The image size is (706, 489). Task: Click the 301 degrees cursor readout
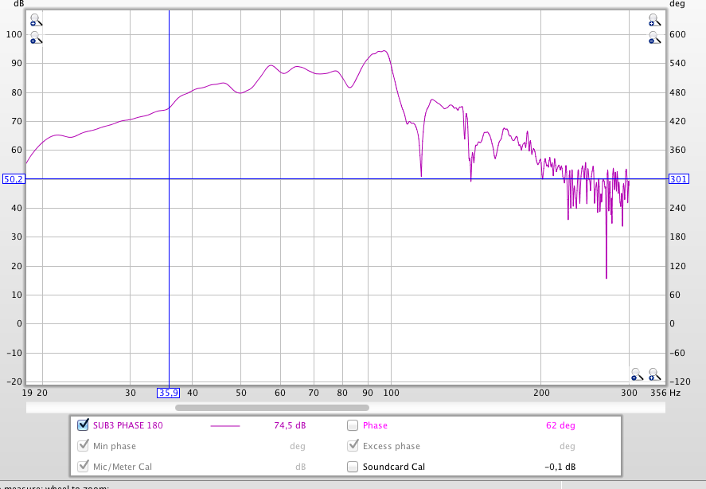[x=678, y=179]
